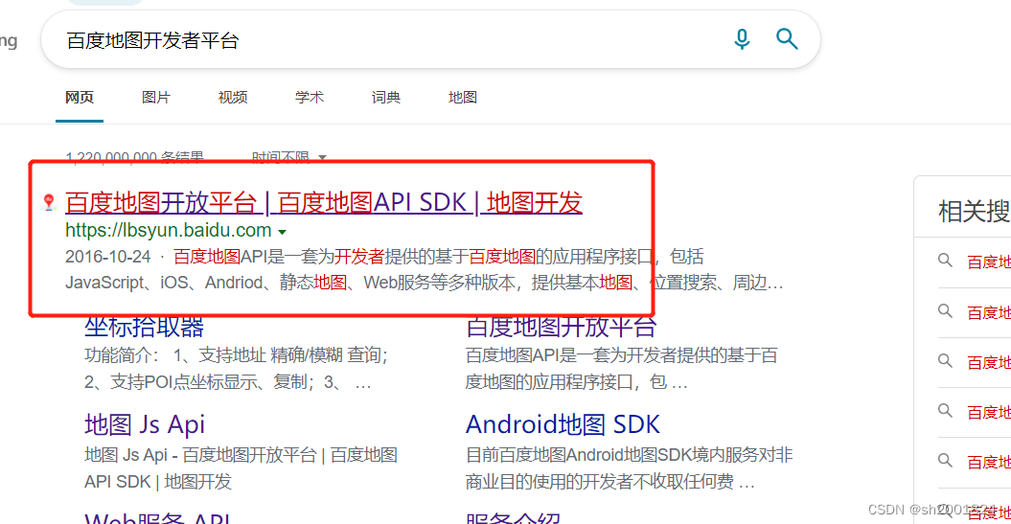Screen dimensions: 1011x524
Task: Open the 地图 Js Api sublink
Action: click(145, 424)
